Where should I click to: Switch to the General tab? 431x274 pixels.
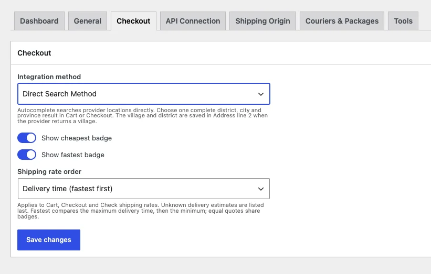click(88, 21)
